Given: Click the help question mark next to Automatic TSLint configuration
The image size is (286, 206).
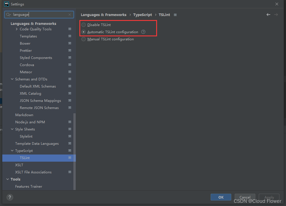Looking at the screenshot, I should coord(143,32).
